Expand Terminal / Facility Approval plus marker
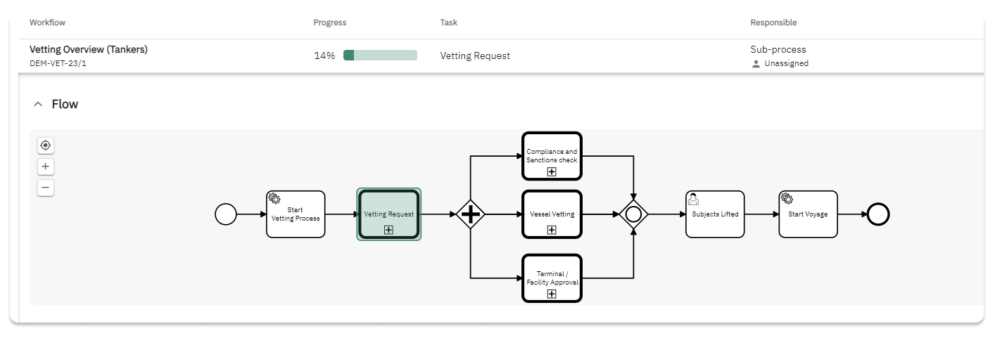The image size is (995, 338). tap(552, 294)
